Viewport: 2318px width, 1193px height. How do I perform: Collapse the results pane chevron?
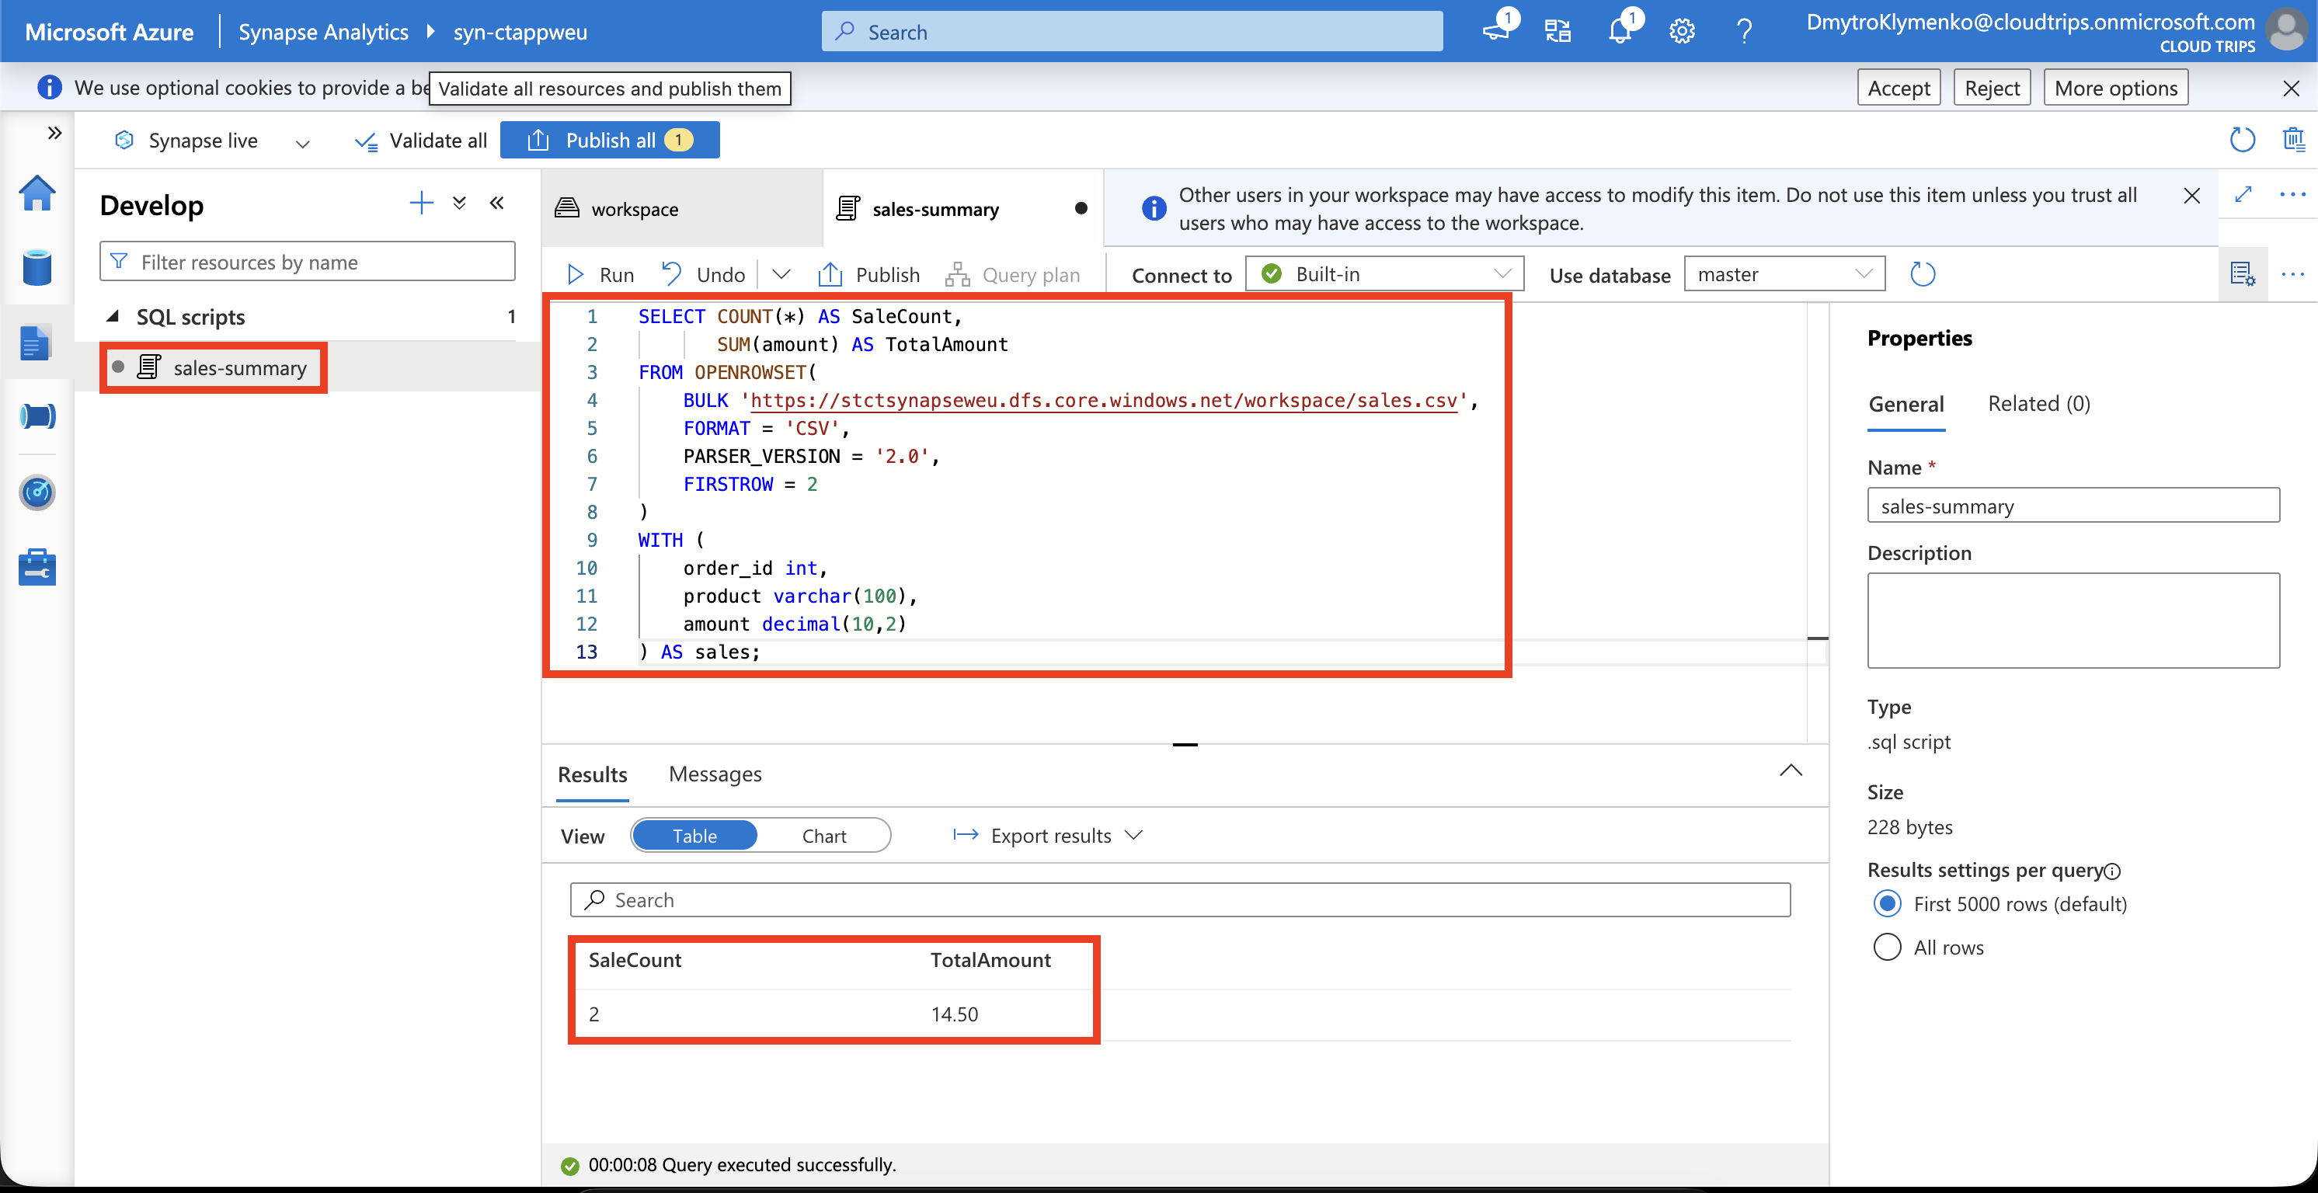point(1791,771)
